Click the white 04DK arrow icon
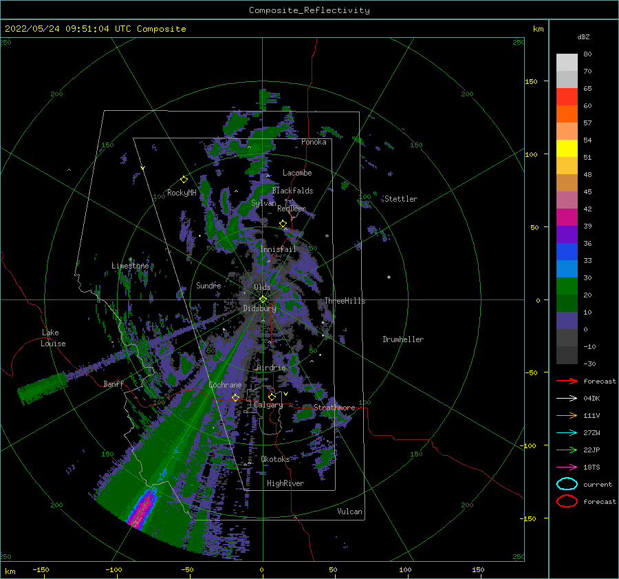Viewport: 619px width, 579px height. 567,398
